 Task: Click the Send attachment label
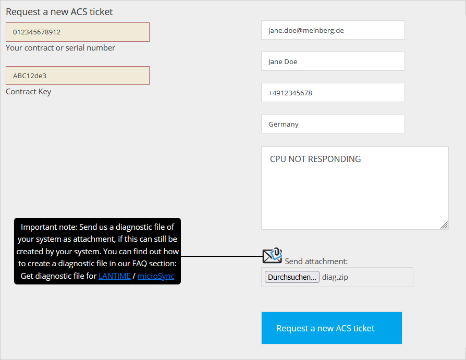316,262
